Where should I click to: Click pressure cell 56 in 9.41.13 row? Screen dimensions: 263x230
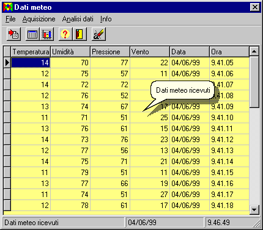pos(110,151)
